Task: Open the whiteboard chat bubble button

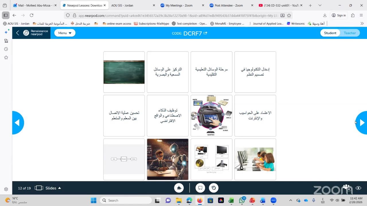Action: point(200,188)
